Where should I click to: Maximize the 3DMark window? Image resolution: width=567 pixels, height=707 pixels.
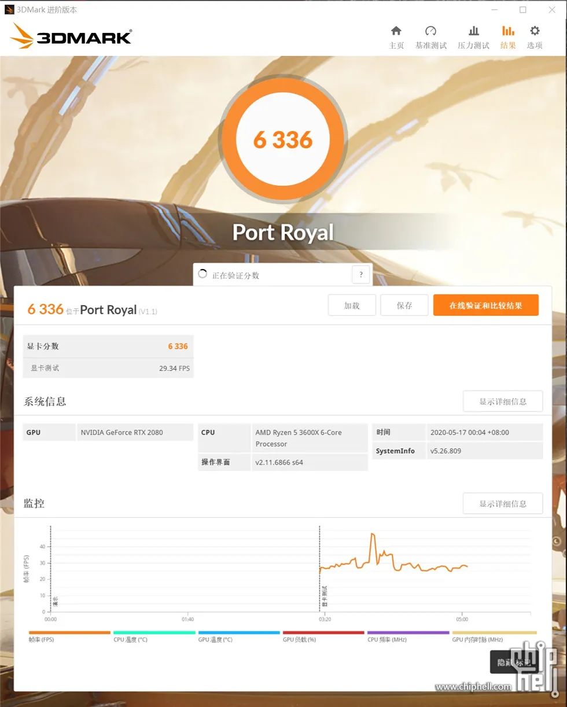pyautogui.click(x=523, y=10)
